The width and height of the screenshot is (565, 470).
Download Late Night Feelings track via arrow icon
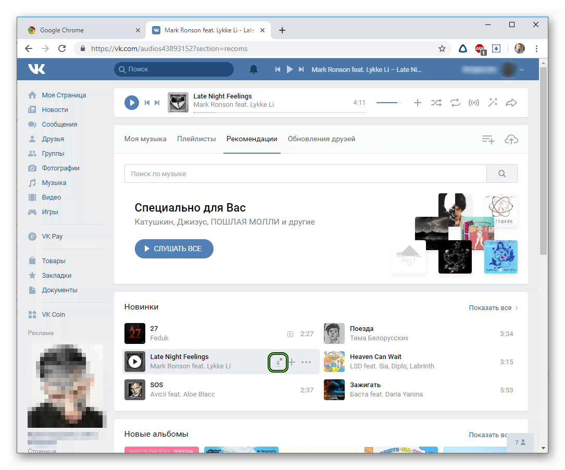coord(278,362)
